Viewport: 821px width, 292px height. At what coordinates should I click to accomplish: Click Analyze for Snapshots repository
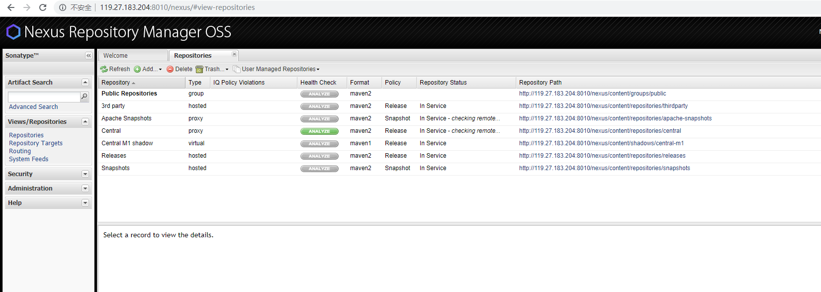(319, 169)
